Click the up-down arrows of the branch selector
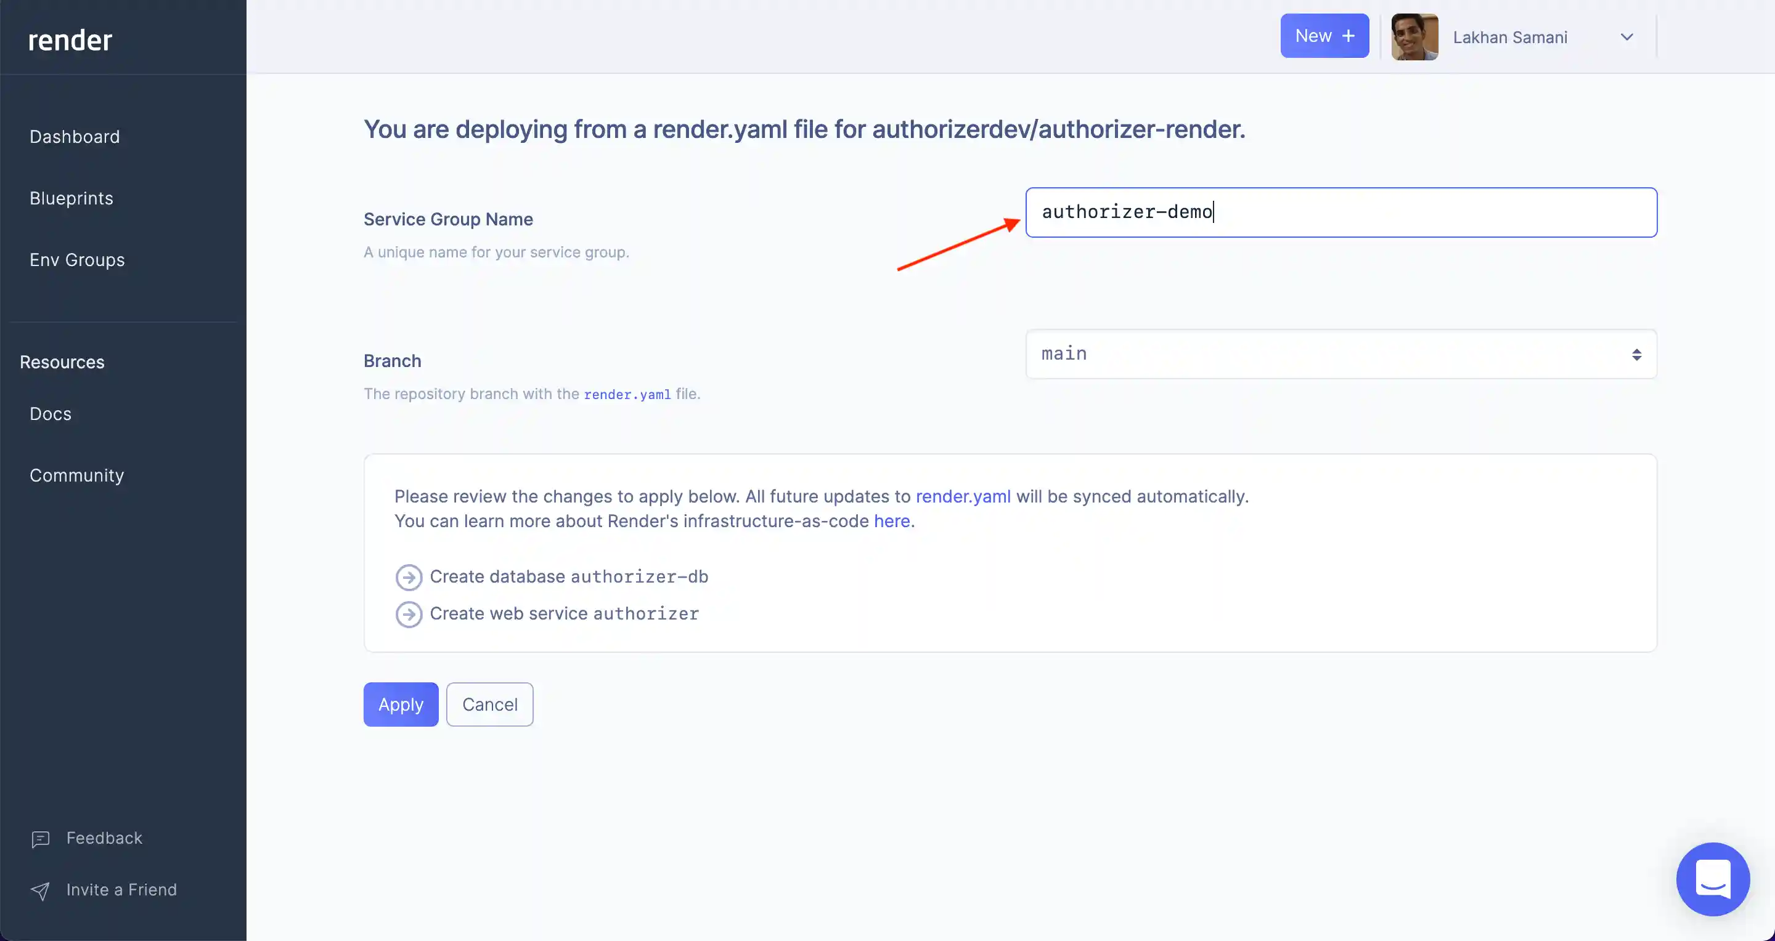Screen dimensions: 1775x941 [1636, 355]
